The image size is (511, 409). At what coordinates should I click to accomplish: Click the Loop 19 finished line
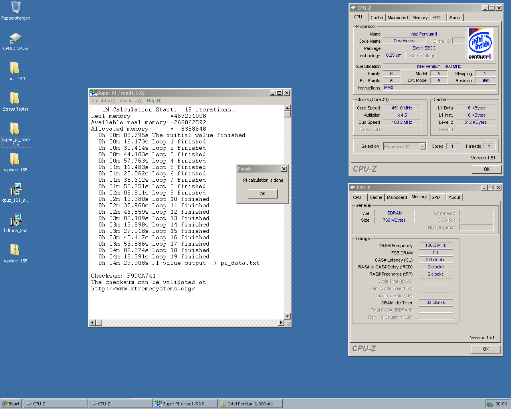click(x=154, y=256)
